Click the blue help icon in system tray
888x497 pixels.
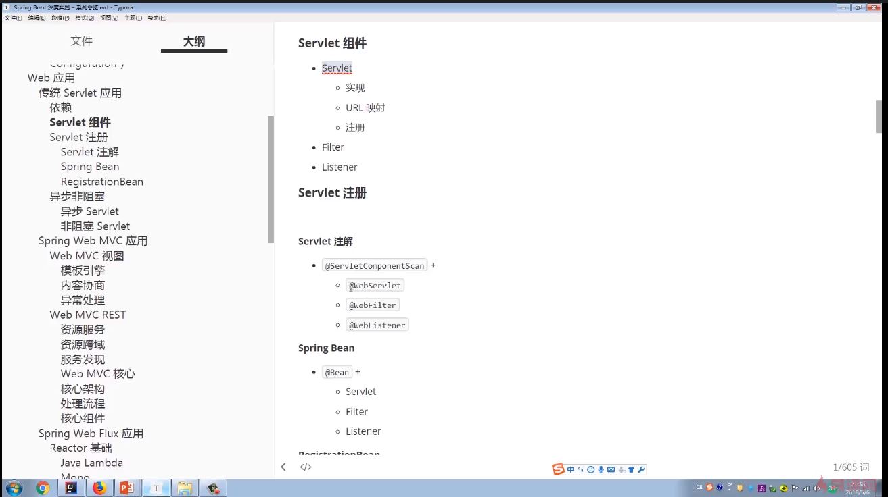tap(720, 488)
